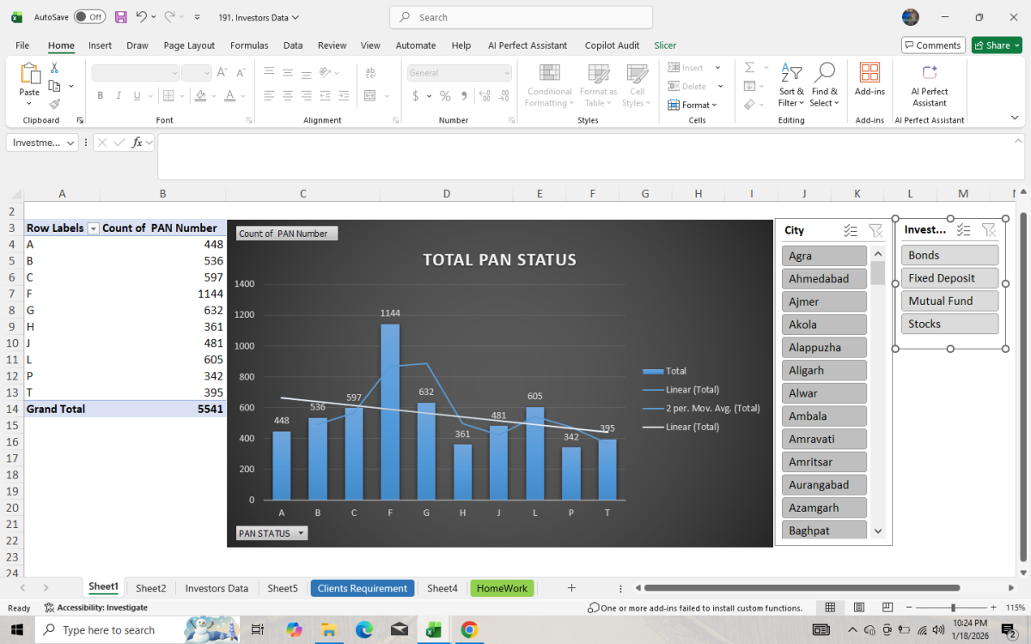Open Row Labels filter dropdown

click(94, 228)
